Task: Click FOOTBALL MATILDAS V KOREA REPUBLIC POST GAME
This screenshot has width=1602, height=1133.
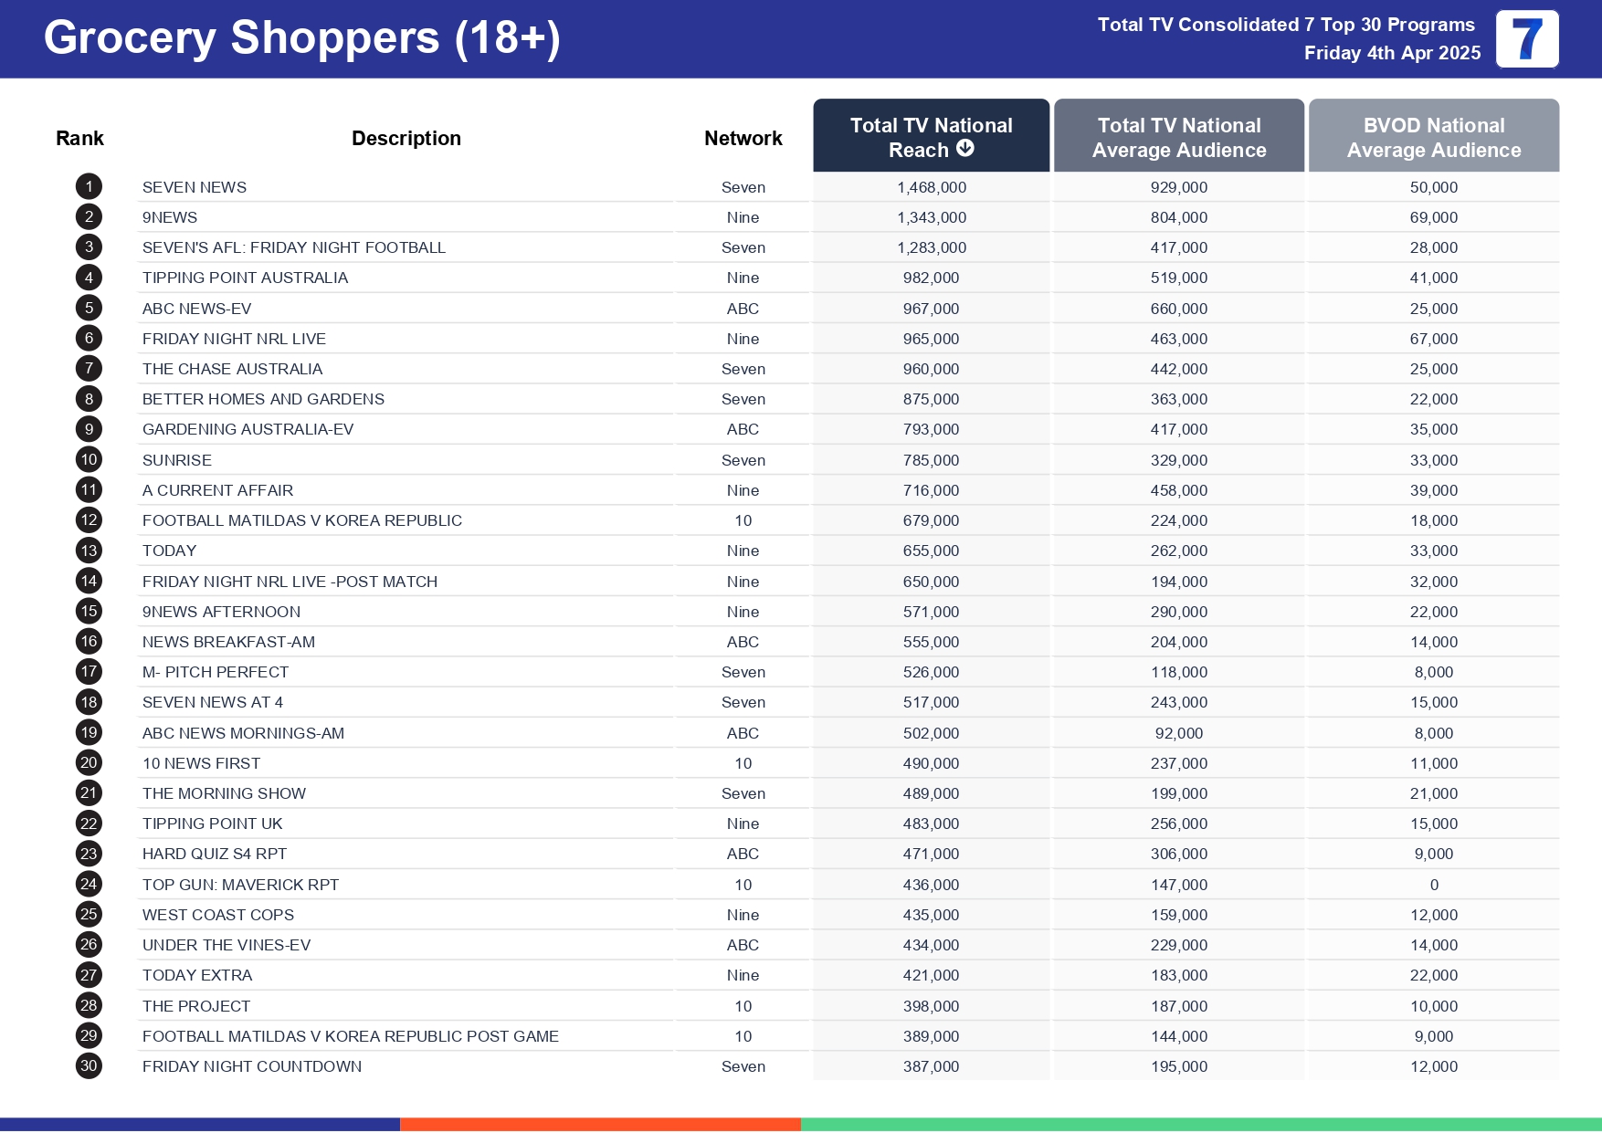Action: coord(350,1036)
